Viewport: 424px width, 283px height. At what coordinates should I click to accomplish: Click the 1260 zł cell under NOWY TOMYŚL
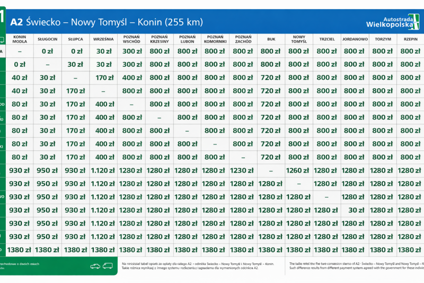click(x=298, y=170)
